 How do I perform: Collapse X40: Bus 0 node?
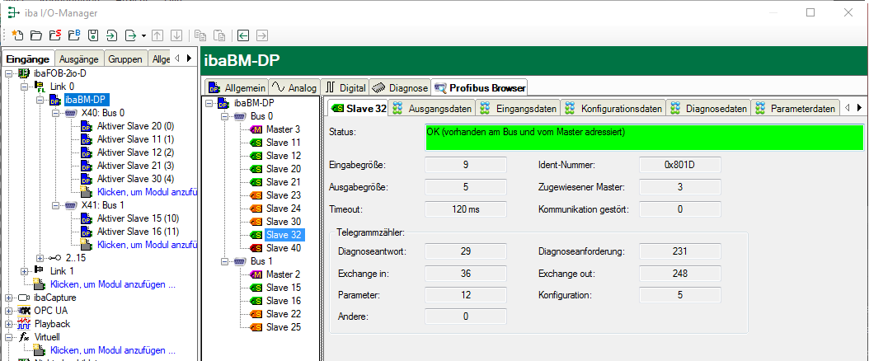point(55,113)
